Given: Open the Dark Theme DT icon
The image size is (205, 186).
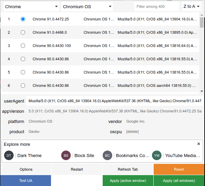Looking at the screenshot, I should coord(9,155).
